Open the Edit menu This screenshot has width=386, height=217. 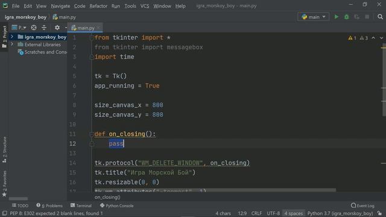tap(28, 6)
